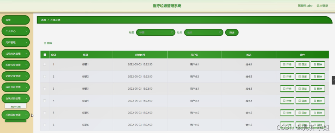335x134 pixels.
Task: Click 删除 for row 标题1
Action: [x=318, y=64]
